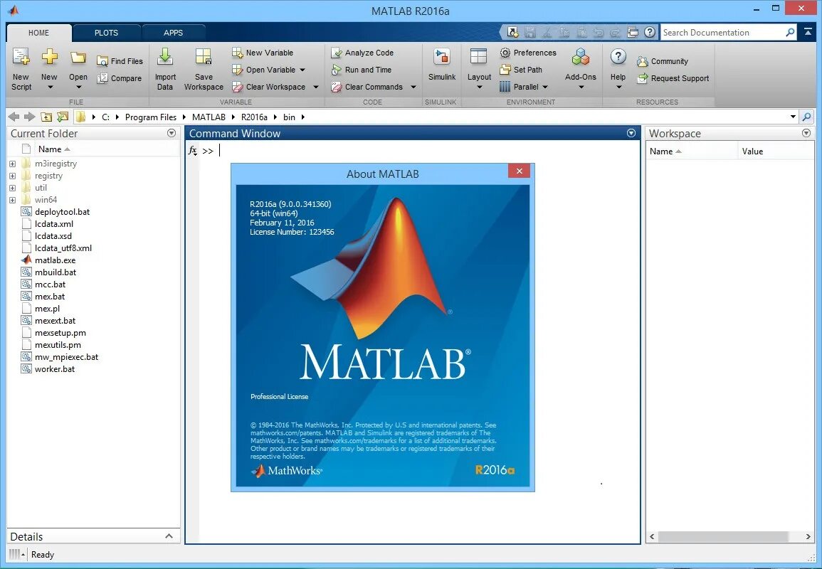Navigate forward in folder history
The height and width of the screenshot is (569, 822).
tap(30, 117)
